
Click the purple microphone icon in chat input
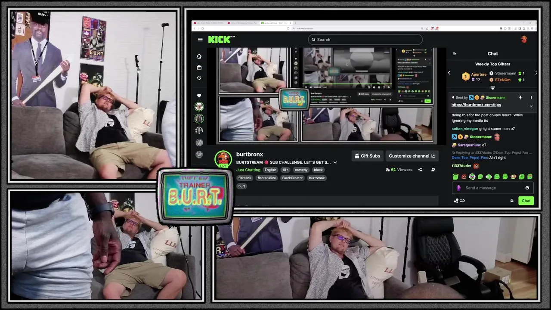[x=458, y=188]
